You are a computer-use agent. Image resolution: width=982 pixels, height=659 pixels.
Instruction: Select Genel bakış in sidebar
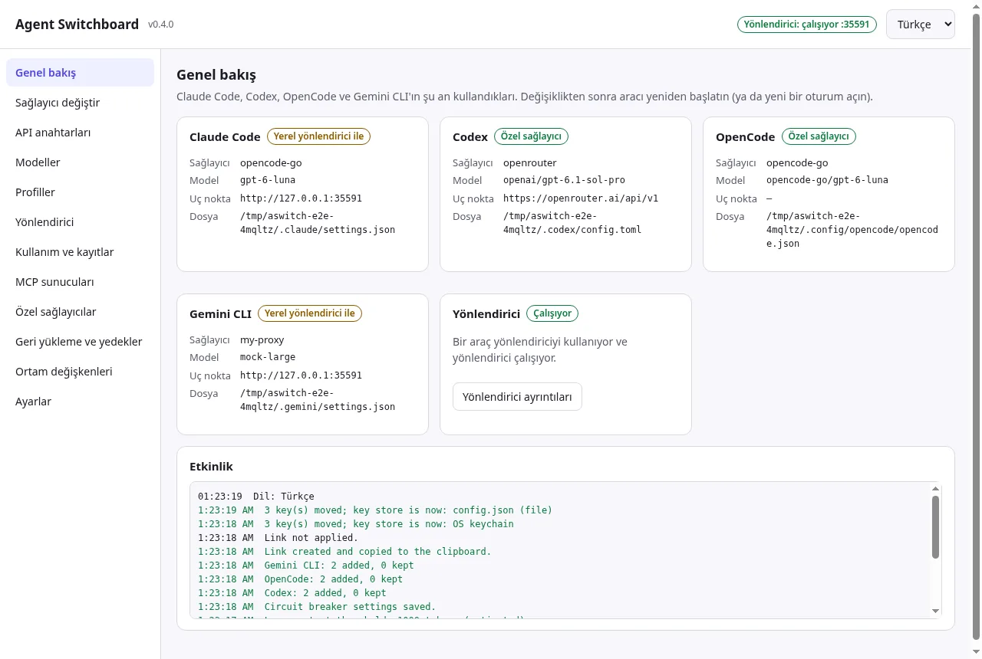[80, 73]
